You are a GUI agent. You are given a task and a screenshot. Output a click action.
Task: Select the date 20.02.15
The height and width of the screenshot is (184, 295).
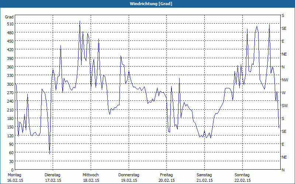pyautogui.click(x=167, y=180)
